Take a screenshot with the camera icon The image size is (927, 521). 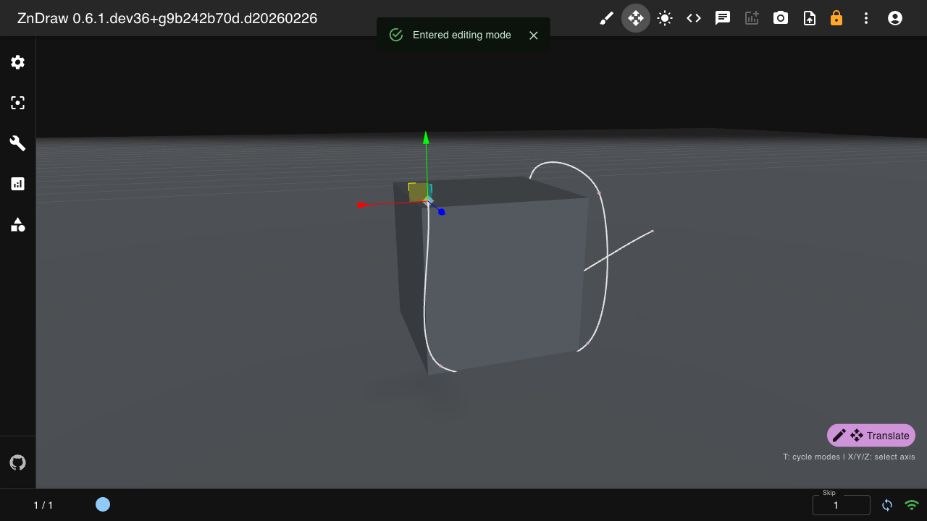[781, 18]
